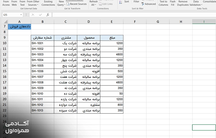Screen dimensions: 216x138
Task: Select the cell 'شرکت چهار'
Action: 66,60
